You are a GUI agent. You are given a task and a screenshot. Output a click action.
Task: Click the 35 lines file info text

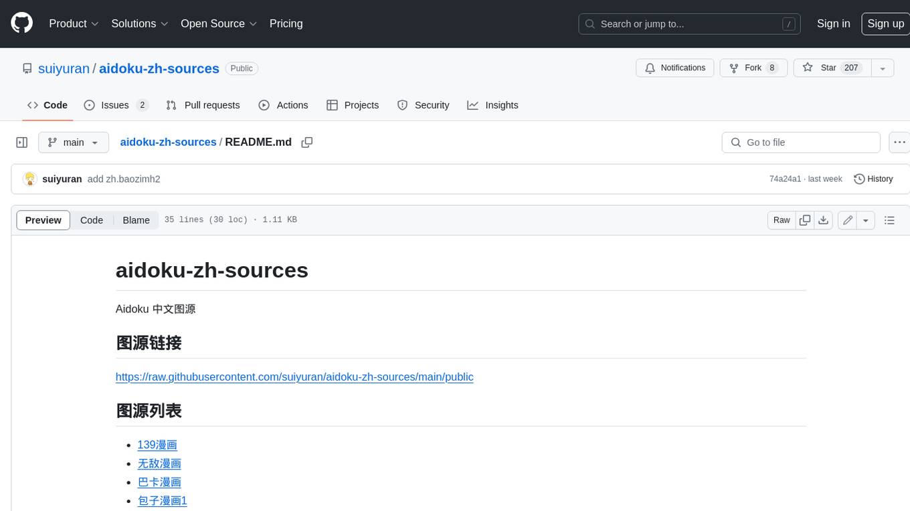pyautogui.click(x=230, y=220)
